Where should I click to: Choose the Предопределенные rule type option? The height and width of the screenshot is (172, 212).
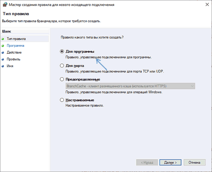62,79
